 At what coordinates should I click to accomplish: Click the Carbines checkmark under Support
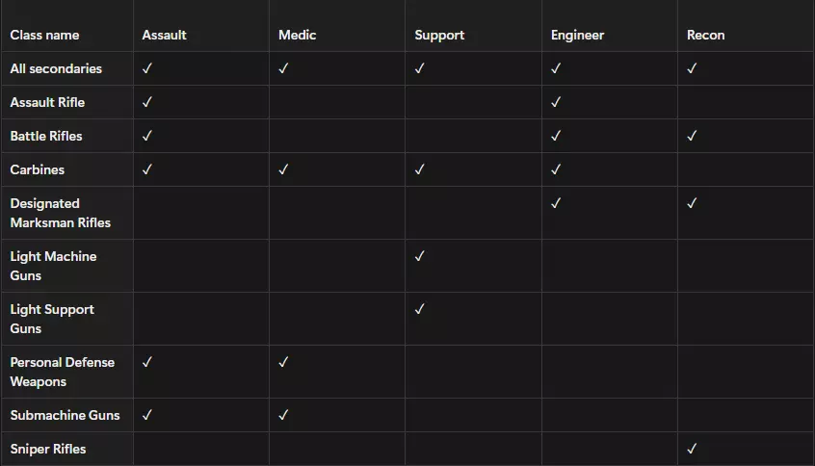pos(419,169)
